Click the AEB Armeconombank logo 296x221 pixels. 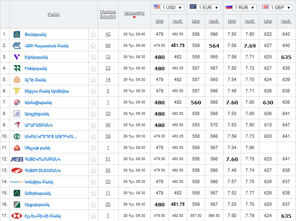pyautogui.click(x=17, y=159)
